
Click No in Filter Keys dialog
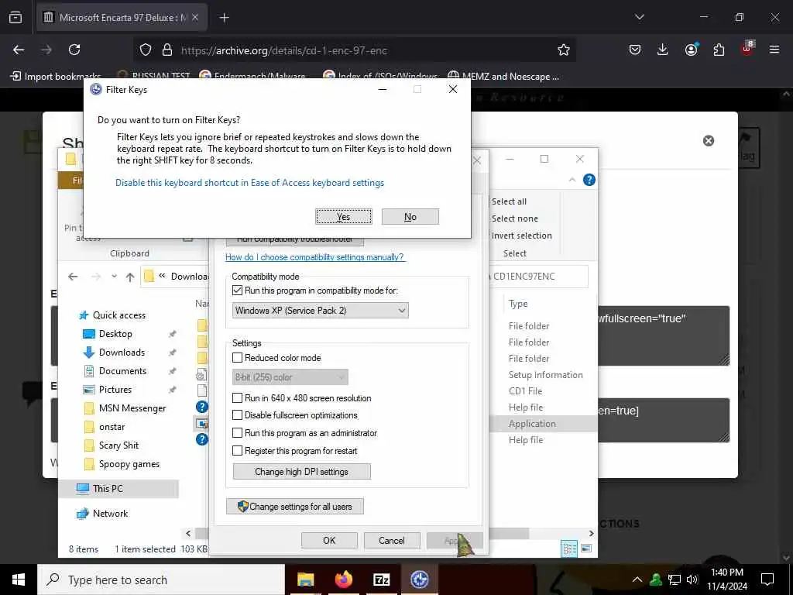410,217
